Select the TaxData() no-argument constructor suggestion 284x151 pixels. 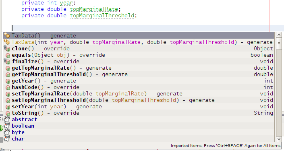(x=139, y=35)
